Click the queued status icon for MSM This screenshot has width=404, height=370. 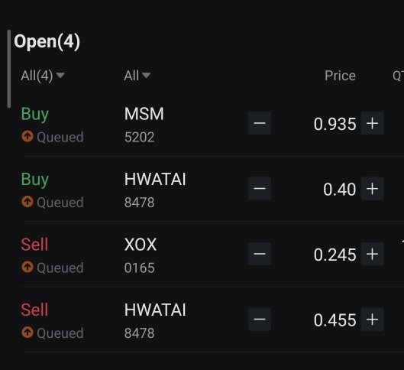click(x=27, y=136)
